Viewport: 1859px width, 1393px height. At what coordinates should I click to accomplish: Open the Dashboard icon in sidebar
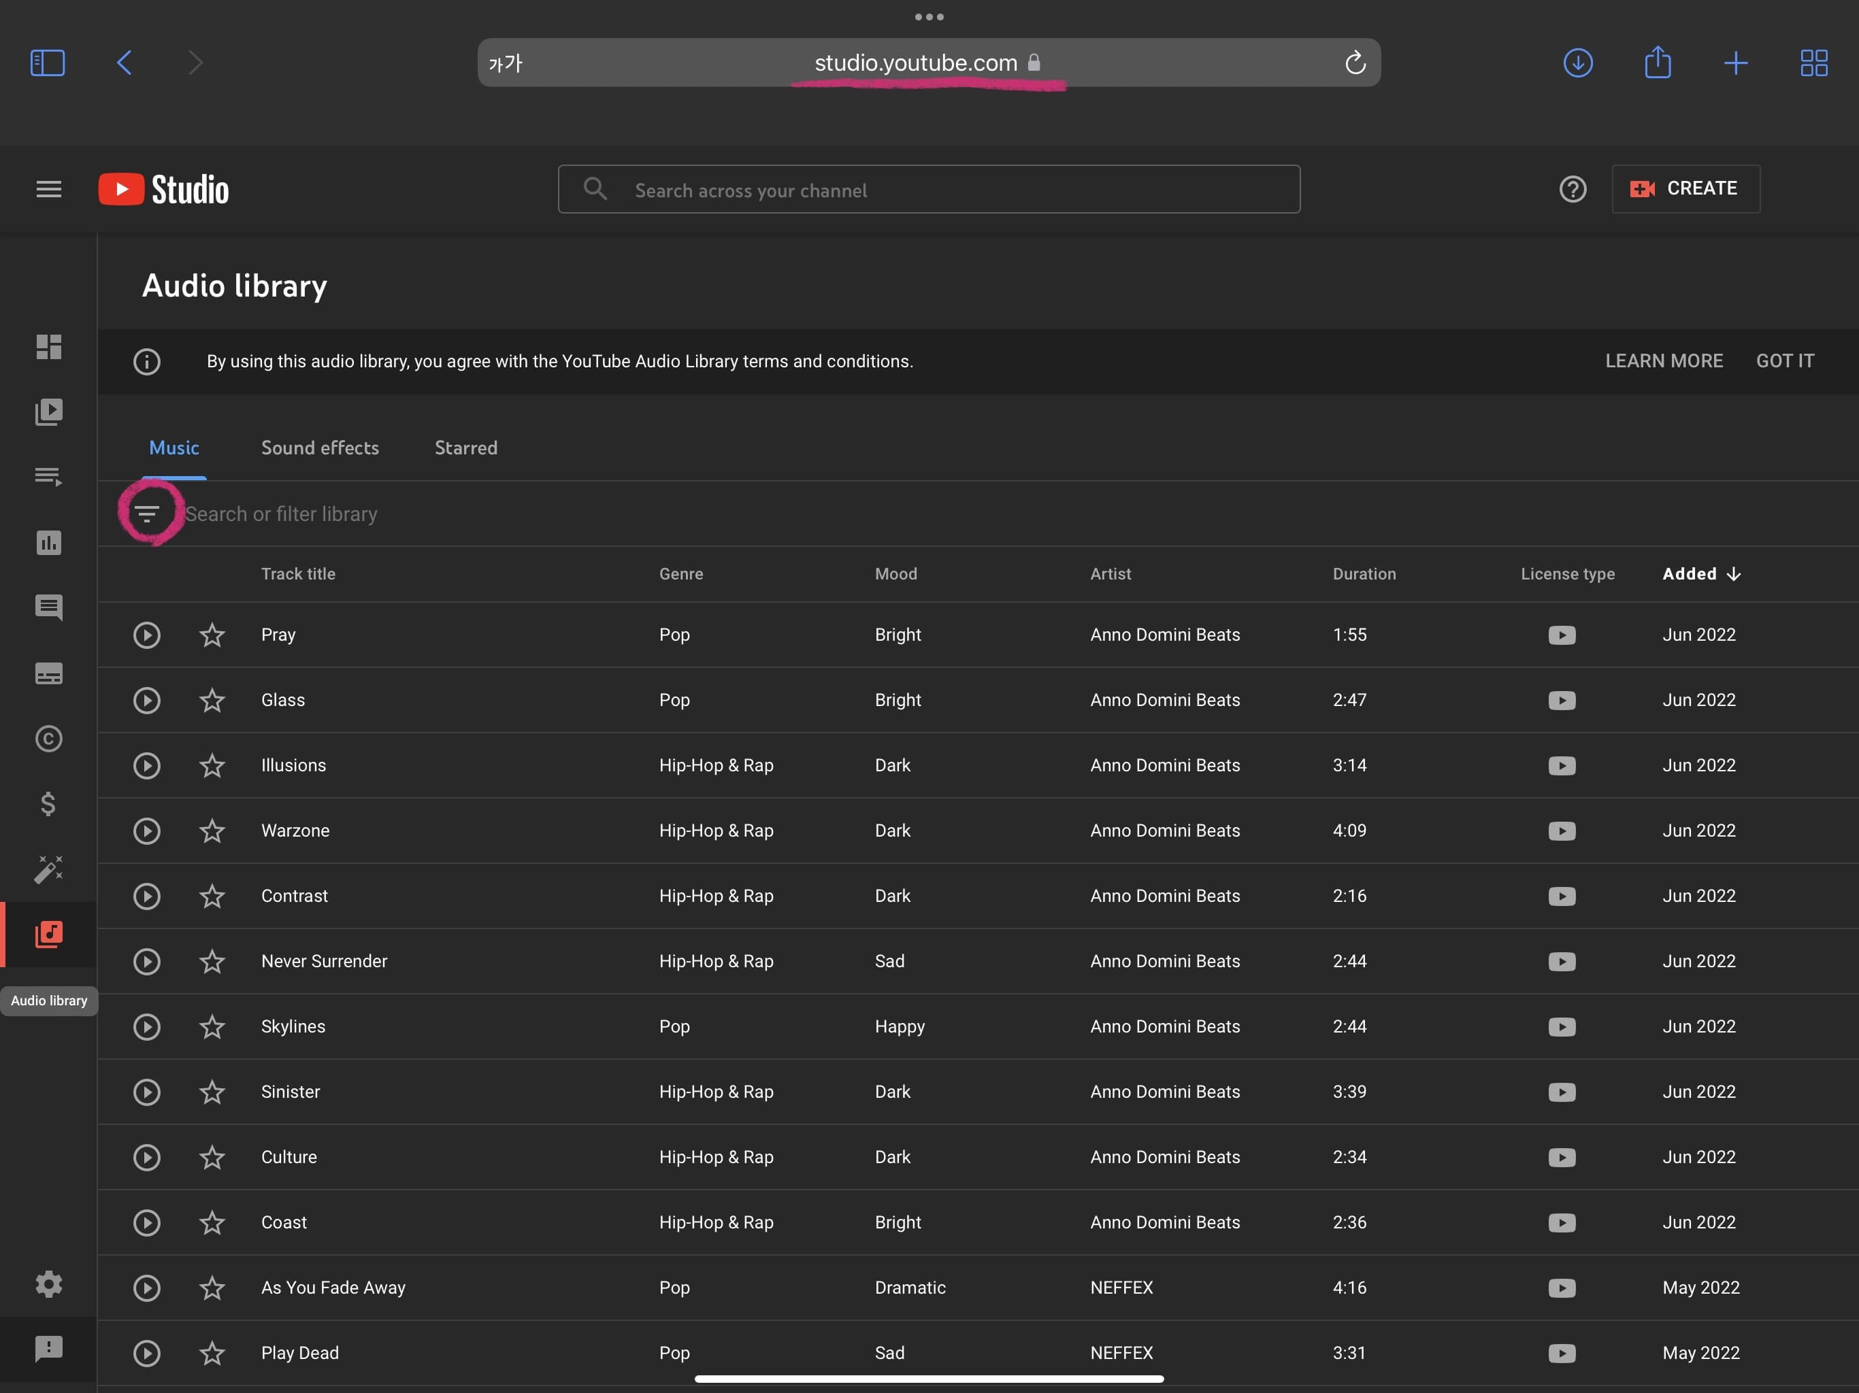coord(49,347)
